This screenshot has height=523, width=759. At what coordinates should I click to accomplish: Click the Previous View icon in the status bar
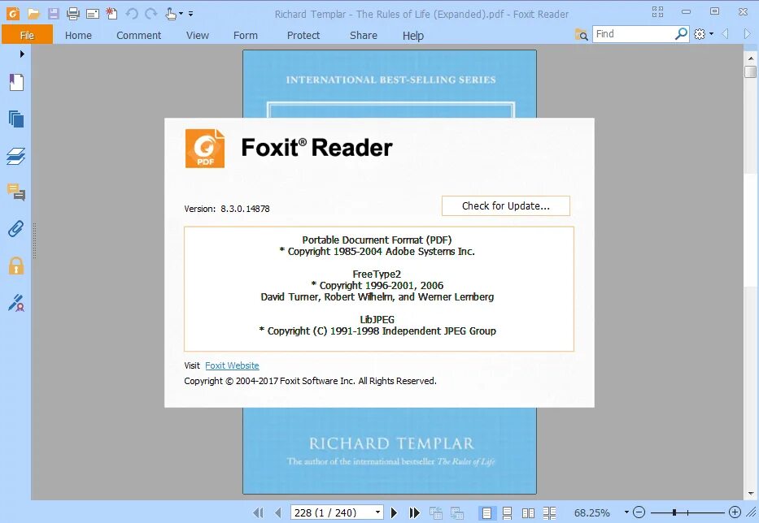(436, 512)
